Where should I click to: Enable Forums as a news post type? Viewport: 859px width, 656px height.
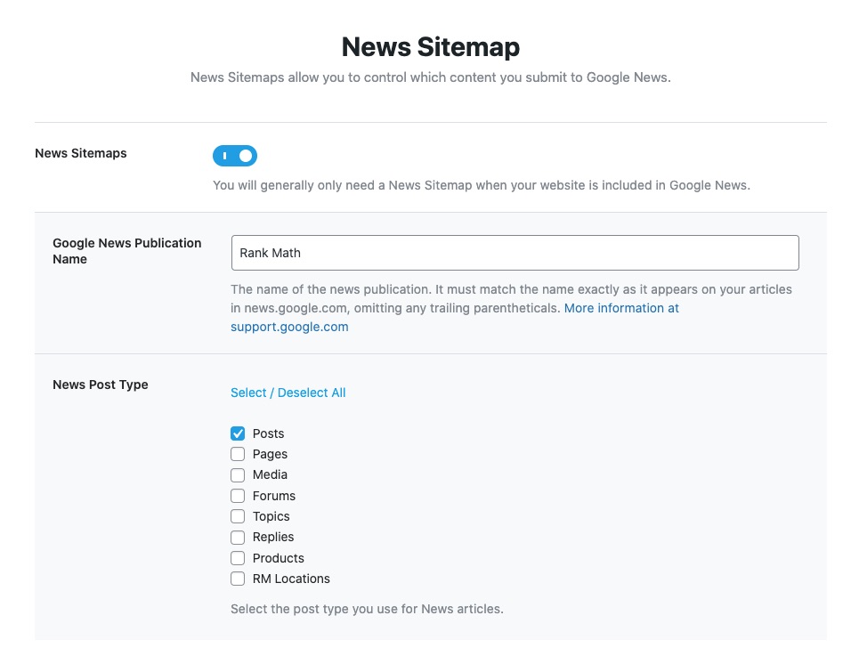coord(238,496)
